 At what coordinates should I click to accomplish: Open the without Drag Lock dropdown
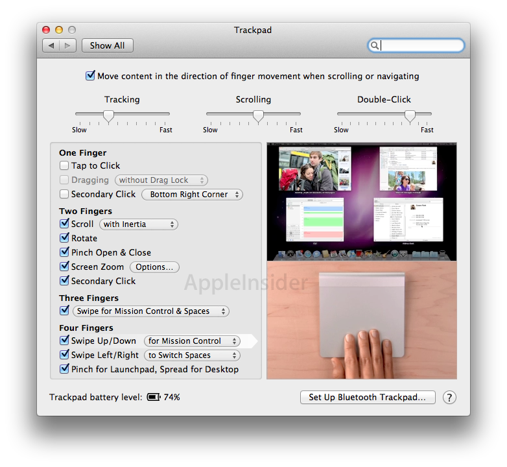(x=161, y=180)
